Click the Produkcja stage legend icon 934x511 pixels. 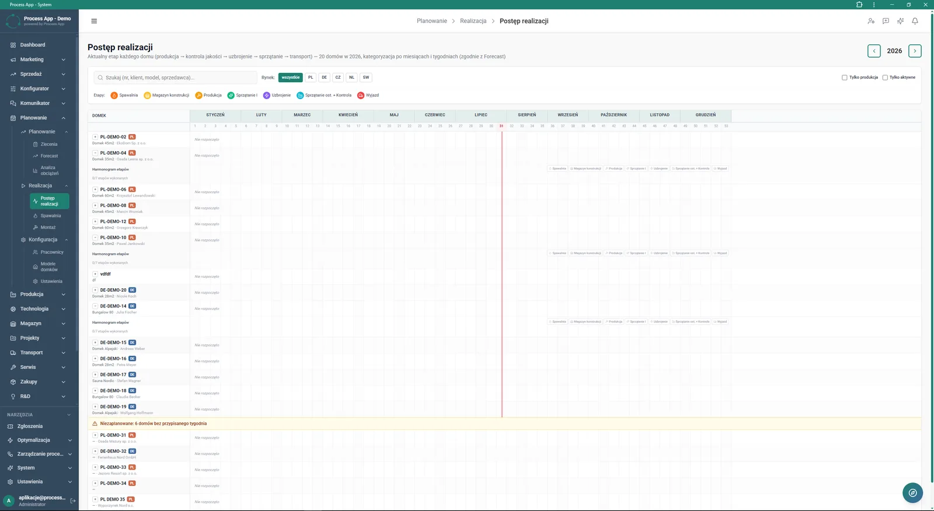point(198,95)
